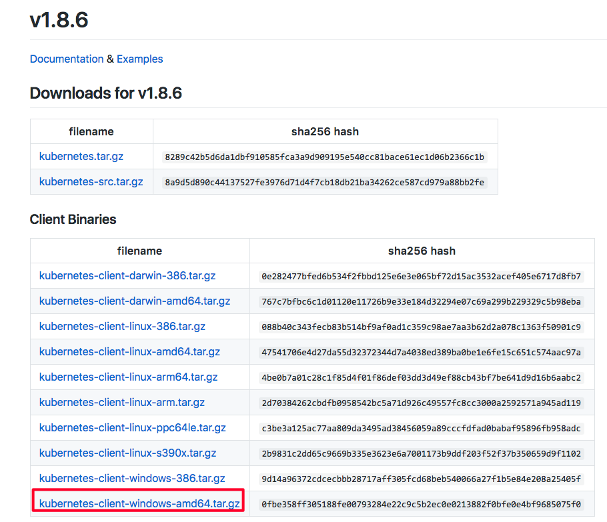Click the sha256 hash header in downloads table
Image resolution: width=607 pixels, height=522 pixels.
tap(326, 131)
